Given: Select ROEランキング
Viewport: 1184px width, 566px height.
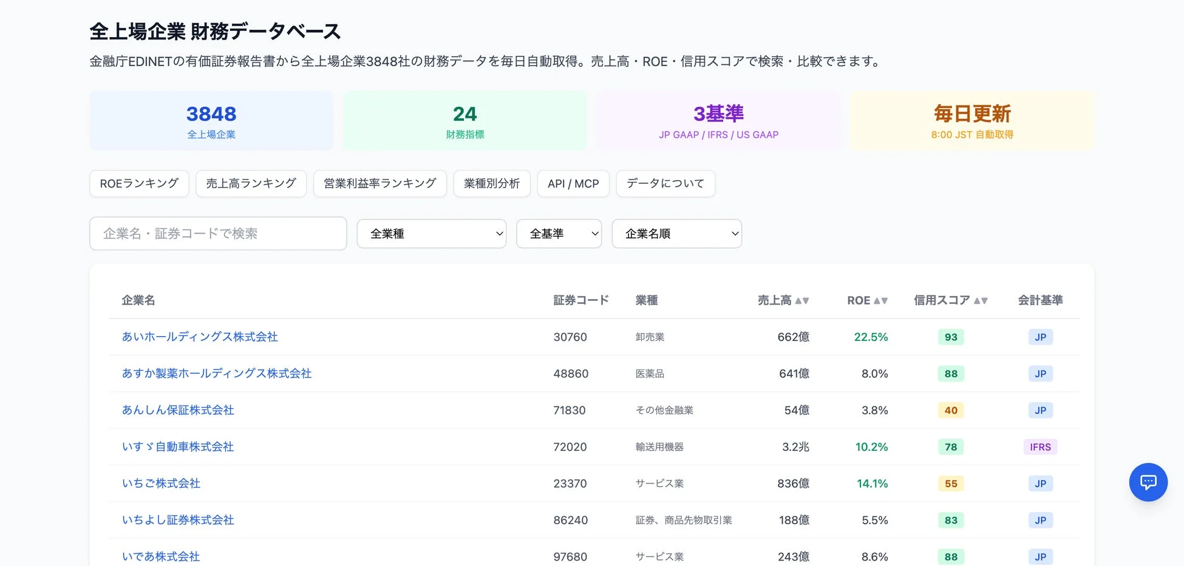Looking at the screenshot, I should (x=138, y=183).
